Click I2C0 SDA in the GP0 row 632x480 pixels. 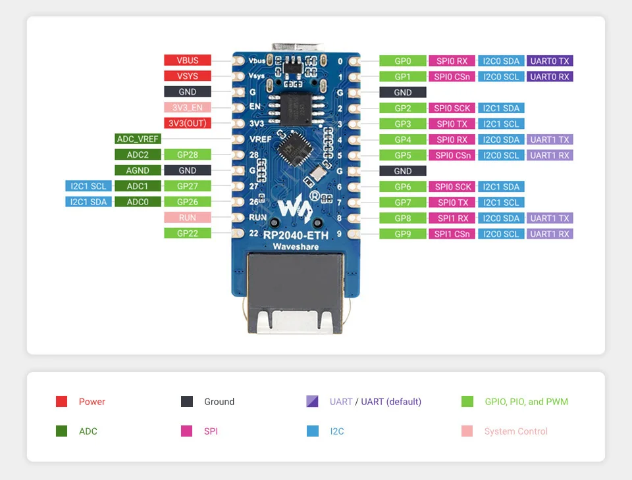coord(501,60)
